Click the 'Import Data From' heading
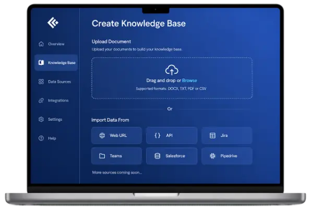The height and width of the screenshot is (208, 311). click(x=110, y=120)
